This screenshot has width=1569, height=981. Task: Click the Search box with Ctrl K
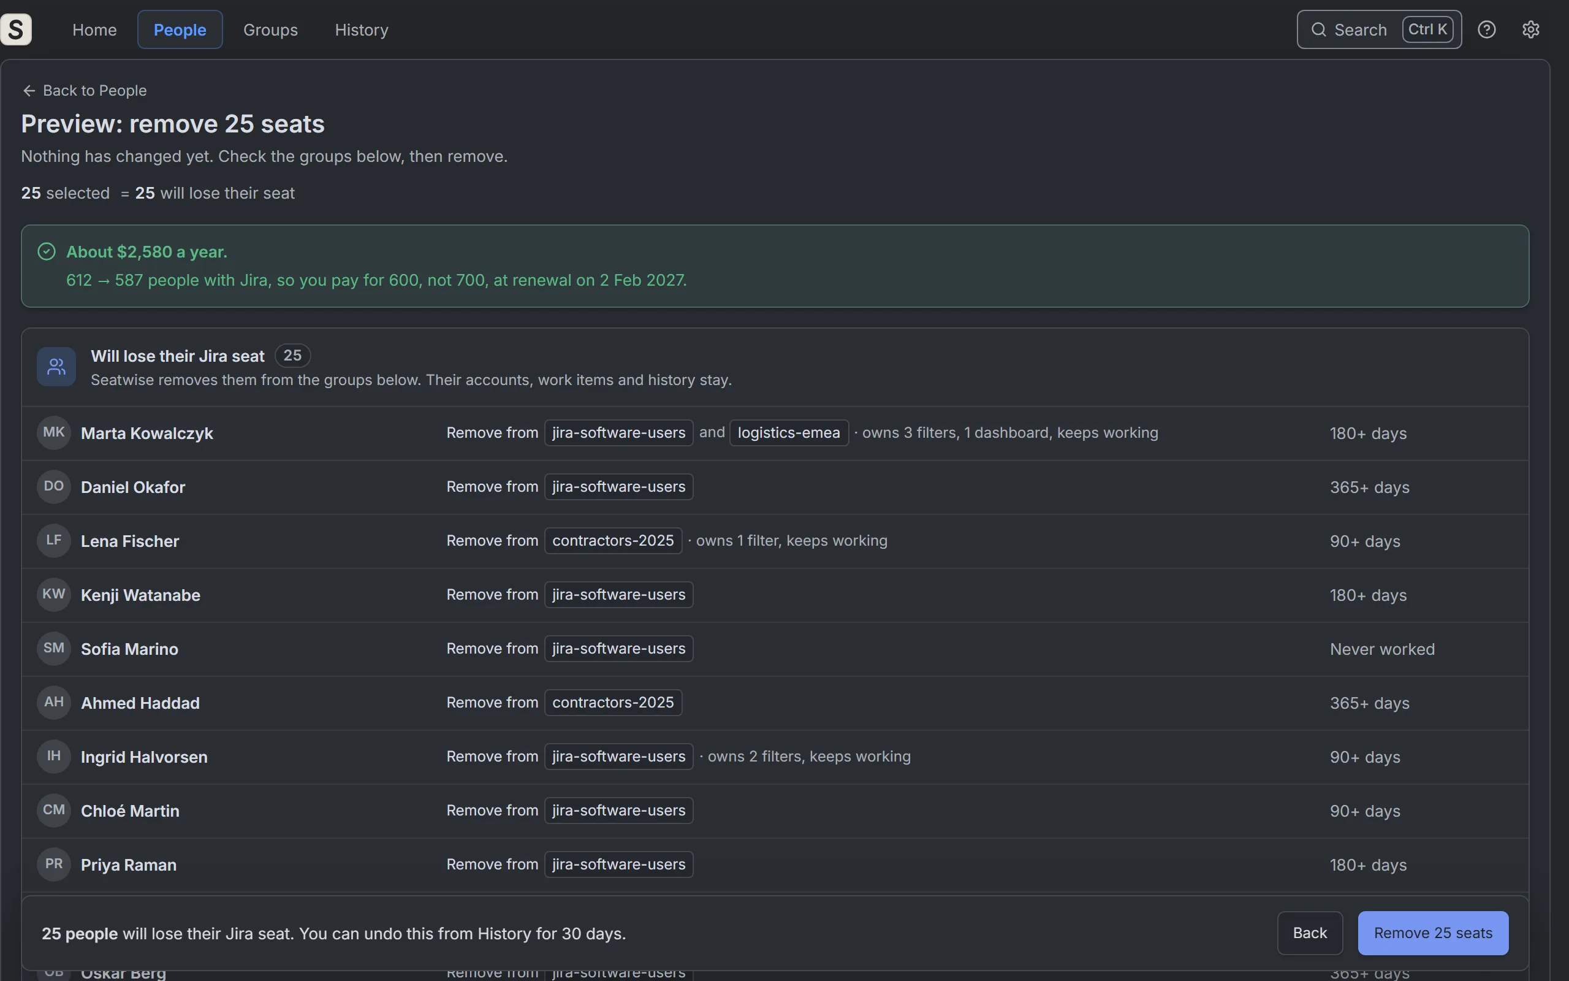coord(1379,30)
